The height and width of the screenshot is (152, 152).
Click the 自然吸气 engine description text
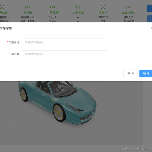[x=103, y=17]
